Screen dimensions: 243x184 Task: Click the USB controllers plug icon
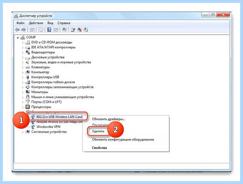(28, 77)
